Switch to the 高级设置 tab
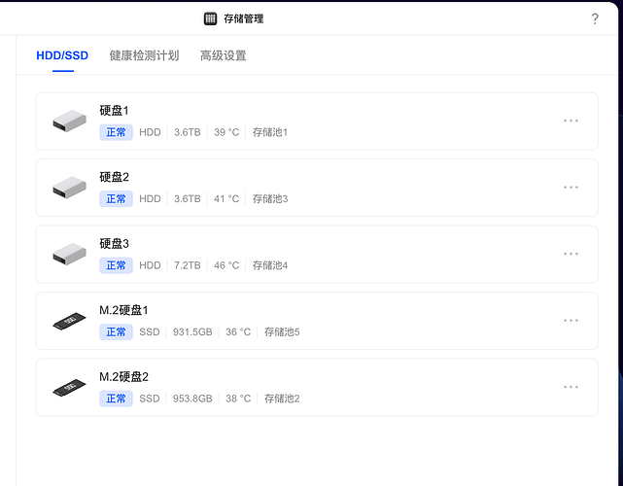This screenshot has width=623, height=486. click(x=223, y=55)
